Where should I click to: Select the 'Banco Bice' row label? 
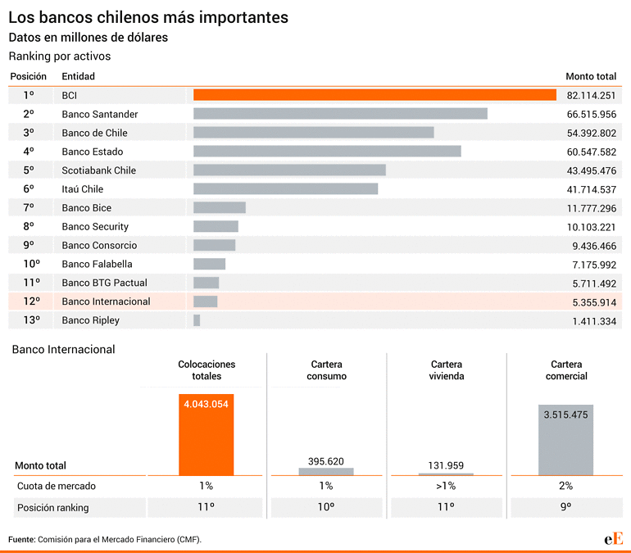87,208
